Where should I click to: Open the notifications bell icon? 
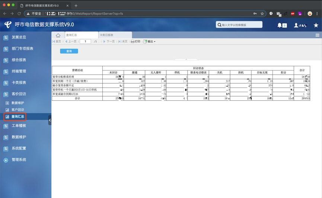[280, 25]
